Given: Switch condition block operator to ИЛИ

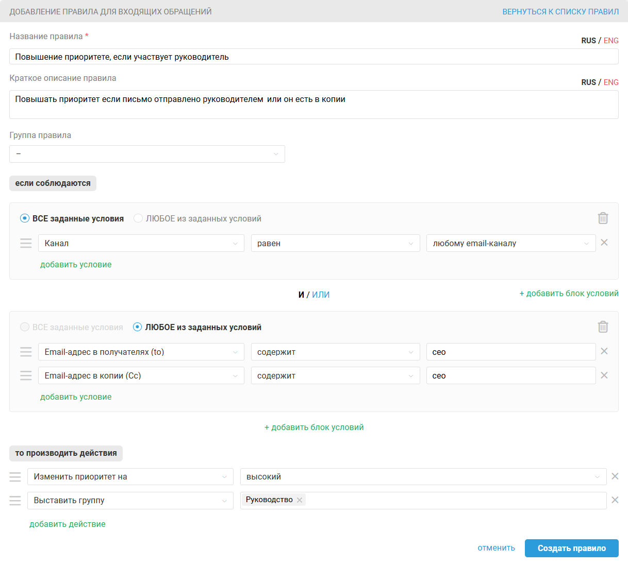Looking at the screenshot, I should 321,295.
